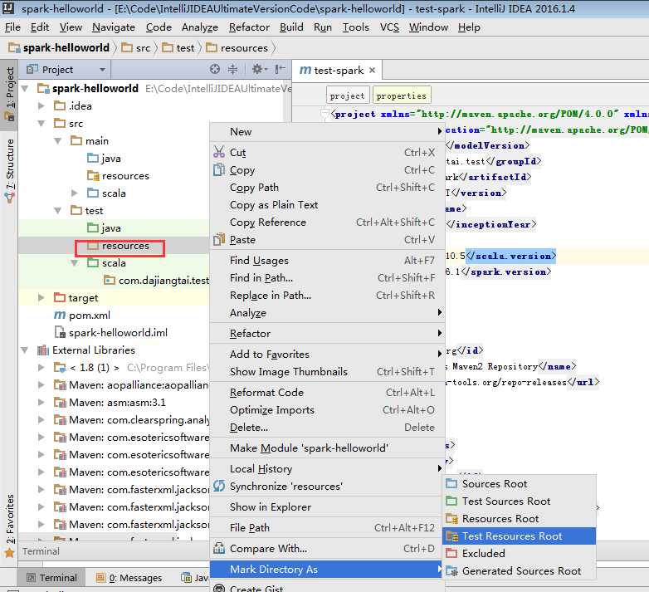The image size is (649, 592).
Task: Open the Navigate menu
Action: pos(114,27)
